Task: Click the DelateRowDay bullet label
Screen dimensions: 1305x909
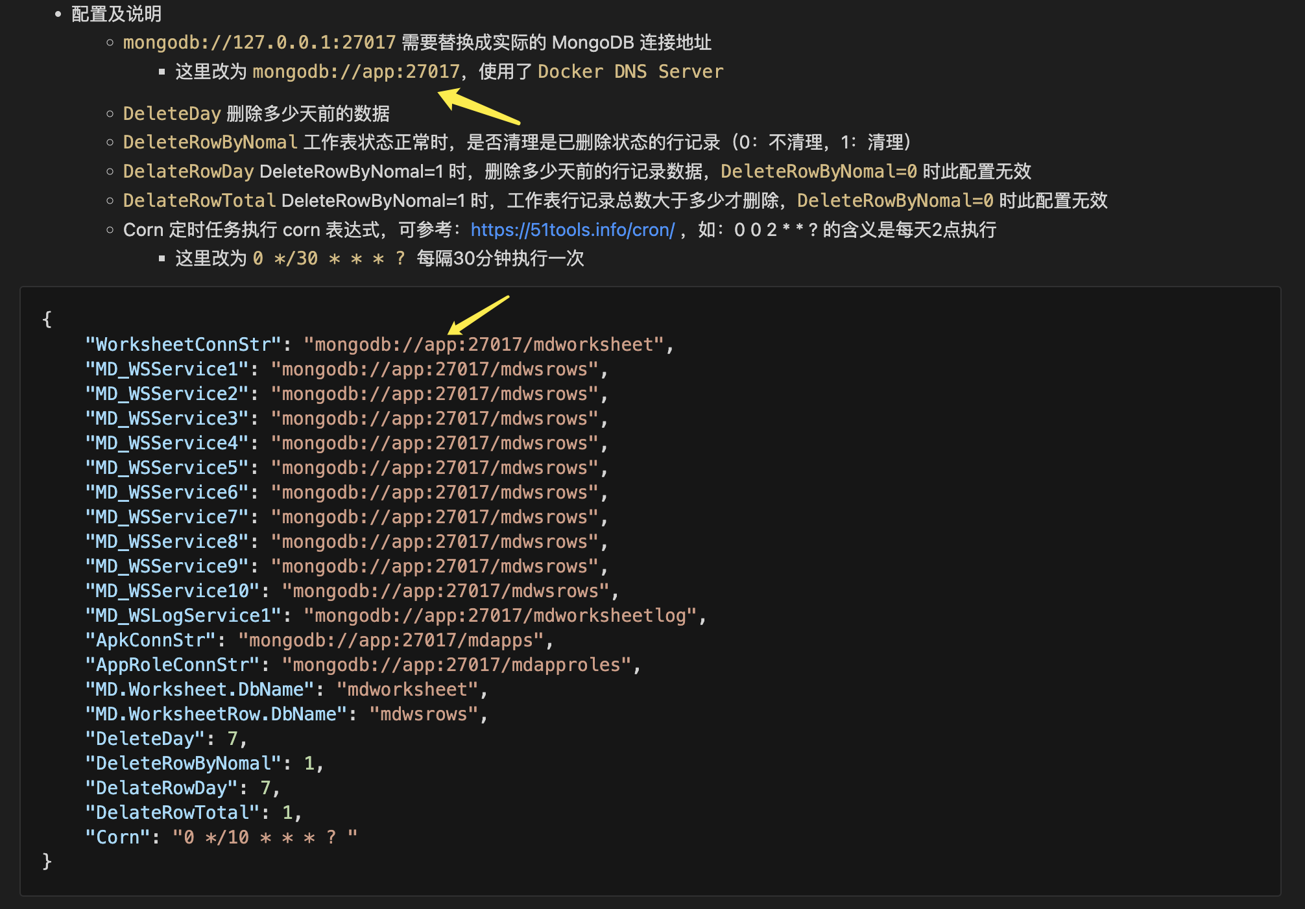Action: tap(188, 171)
